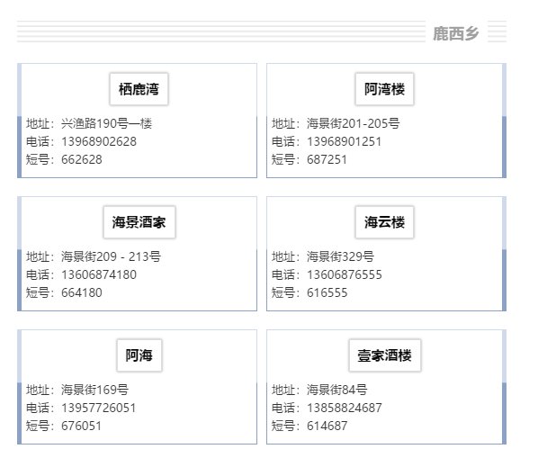Click phone number 13968902628
This screenshot has width=538, height=458.
[99, 141]
